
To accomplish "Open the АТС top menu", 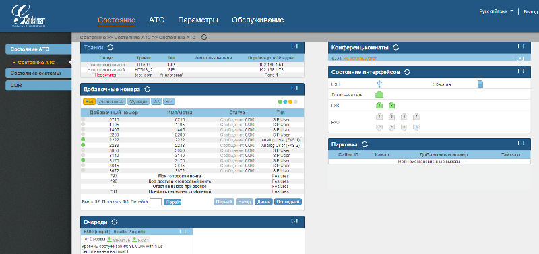I will coord(157,20).
